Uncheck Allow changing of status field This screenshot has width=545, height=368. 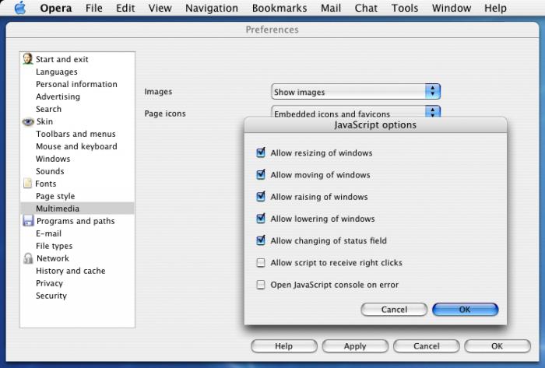pyautogui.click(x=261, y=240)
